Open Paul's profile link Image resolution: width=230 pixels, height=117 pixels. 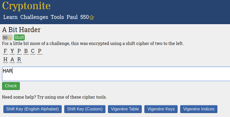pos(72,17)
